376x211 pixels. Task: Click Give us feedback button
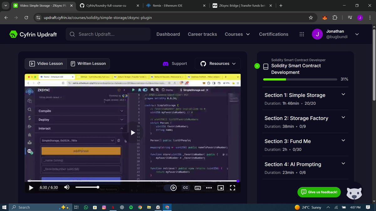click(319, 192)
